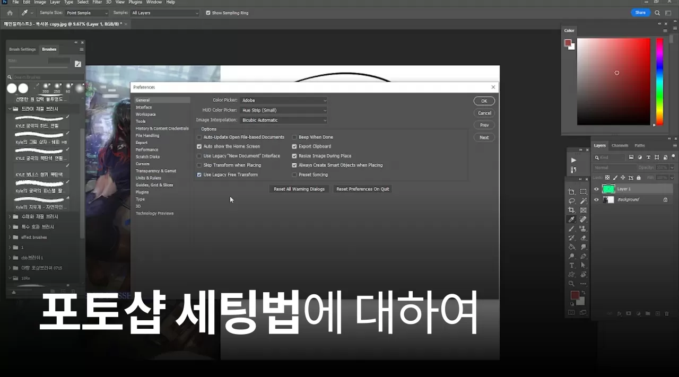Open the Image Interpolation dropdown
The height and width of the screenshot is (377, 679).
283,120
